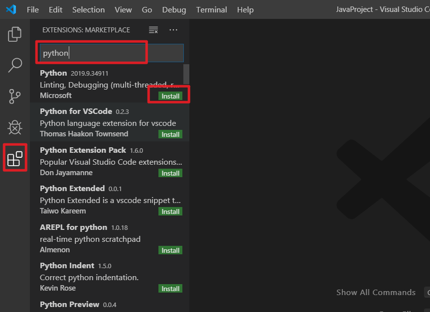430x312 pixels.
Task: Open the View menu
Action: coord(123,9)
